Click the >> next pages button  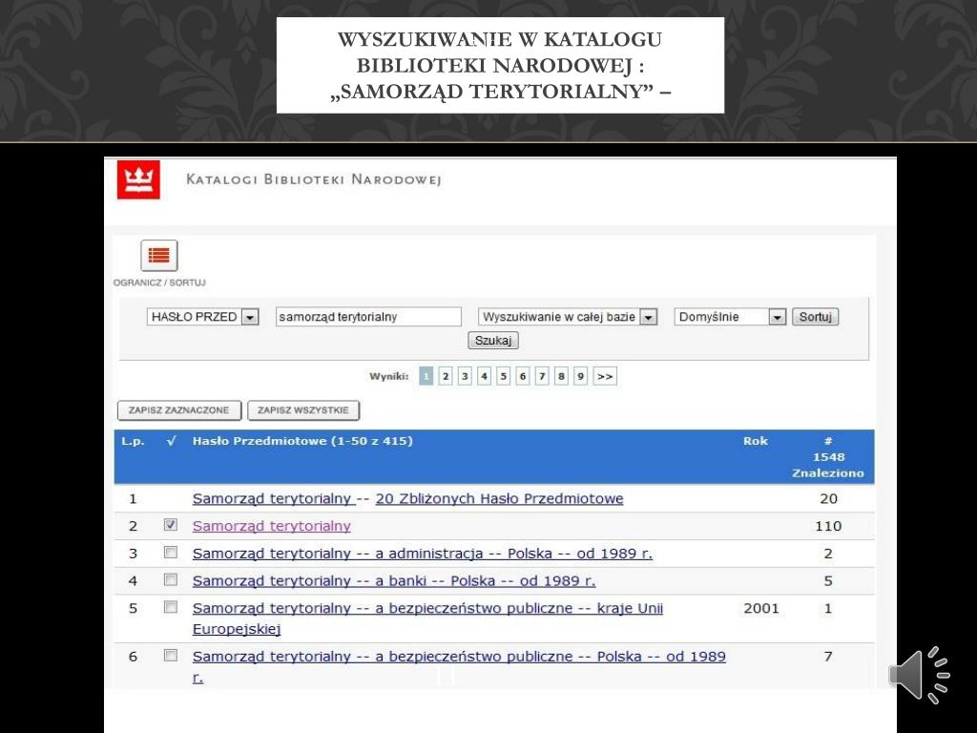point(605,376)
